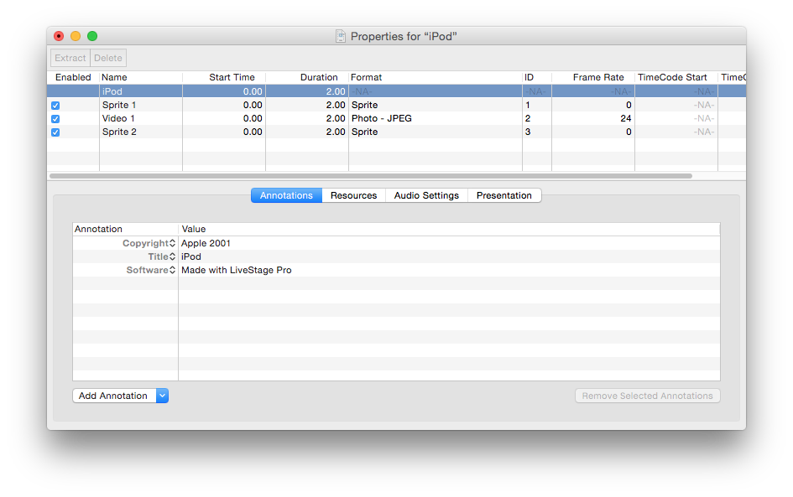
Task: Minimize the Properties window
Action: click(76, 36)
